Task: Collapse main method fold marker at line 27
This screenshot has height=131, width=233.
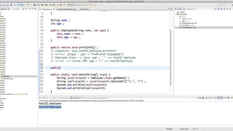Action: pos(44,75)
